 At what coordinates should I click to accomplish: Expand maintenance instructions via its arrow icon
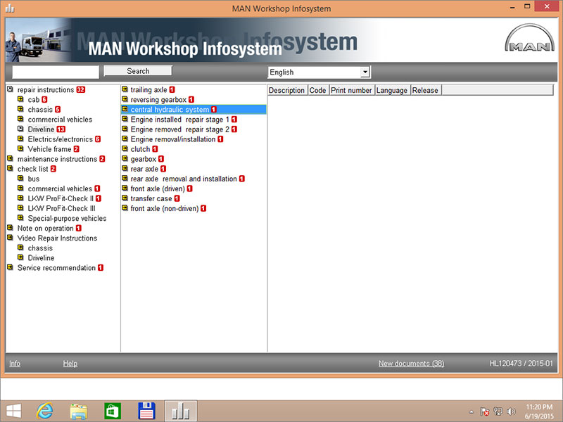10,159
